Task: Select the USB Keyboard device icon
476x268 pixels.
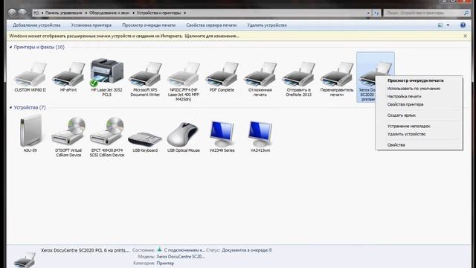Action: (145, 138)
